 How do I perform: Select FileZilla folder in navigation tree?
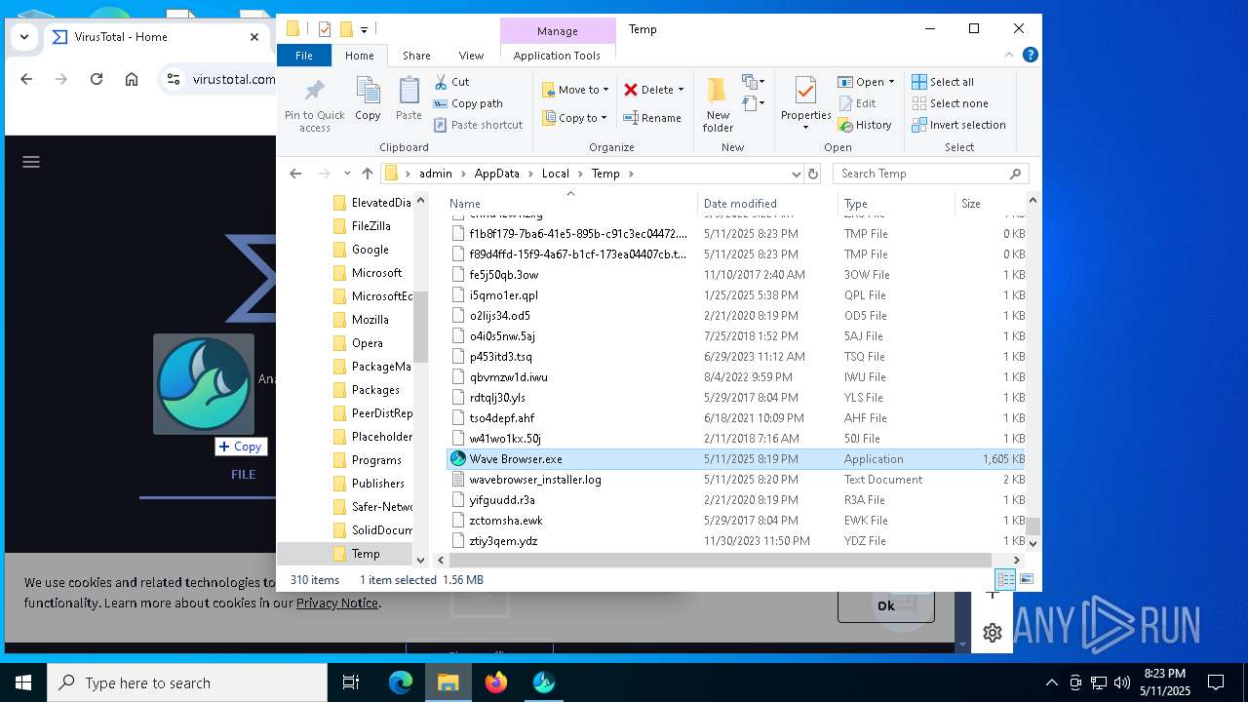tap(370, 226)
